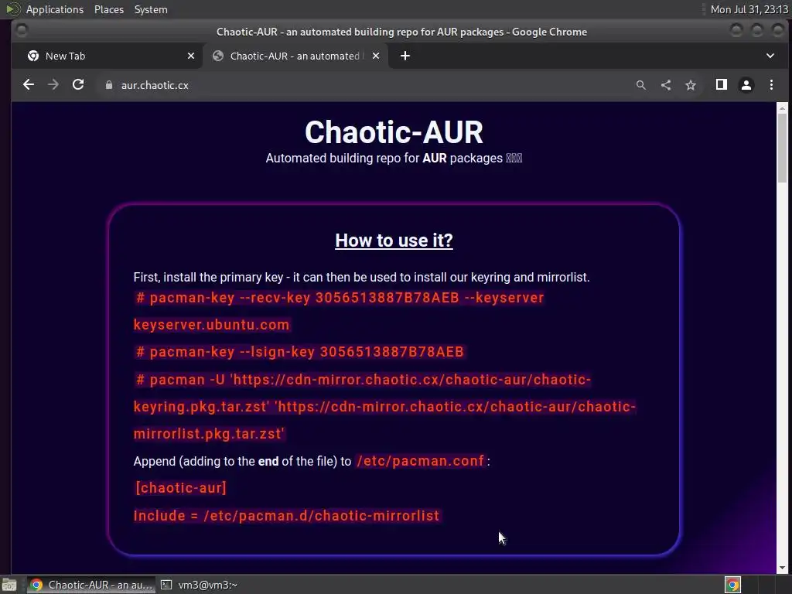Image resolution: width=792 pixels, height=594 pixels.
Task: Click the MATE logo in top panel
Action: [x=12, y=9]
